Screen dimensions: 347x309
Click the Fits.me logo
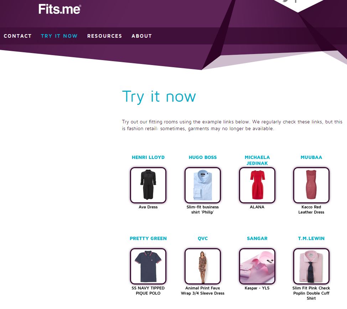click(60, 9)
